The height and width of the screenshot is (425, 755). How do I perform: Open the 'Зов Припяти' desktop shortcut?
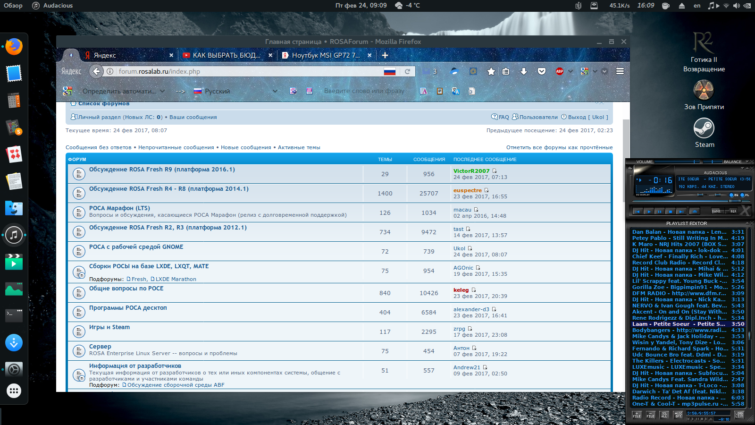coord(704,94)
